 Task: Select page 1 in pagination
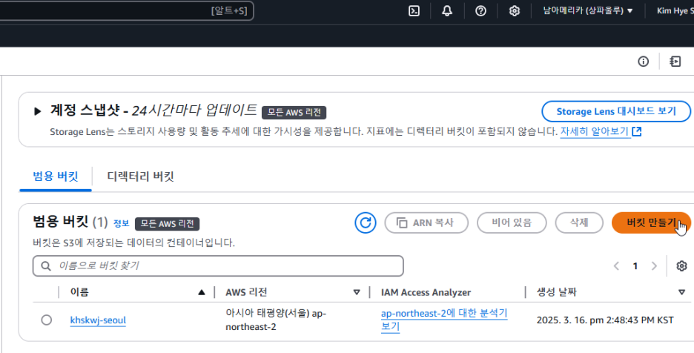[x=635, y=265]
